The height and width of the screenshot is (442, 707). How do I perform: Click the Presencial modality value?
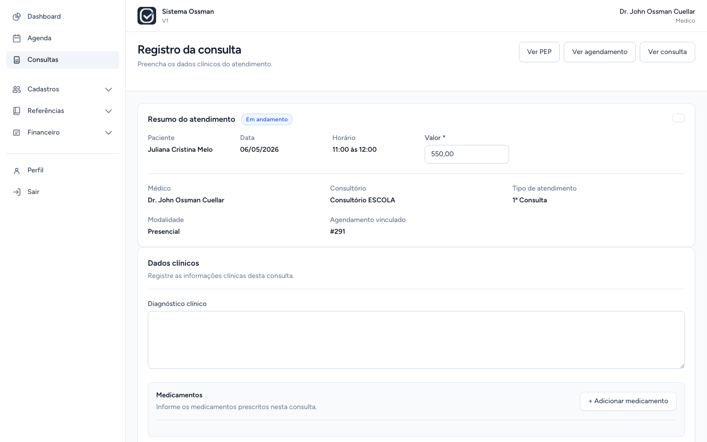tap(163, 232)
